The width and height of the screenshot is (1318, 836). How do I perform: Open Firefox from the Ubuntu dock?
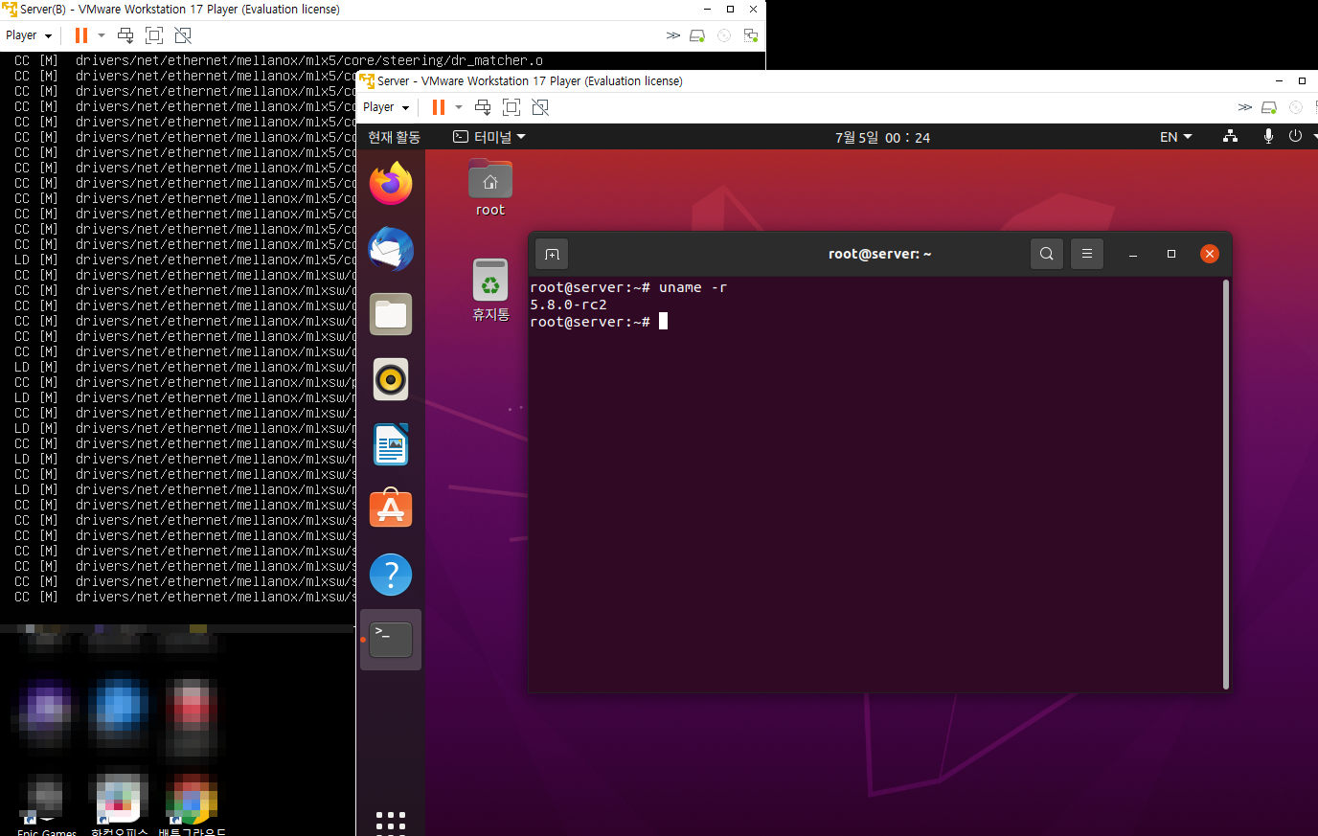pos(391,183)
